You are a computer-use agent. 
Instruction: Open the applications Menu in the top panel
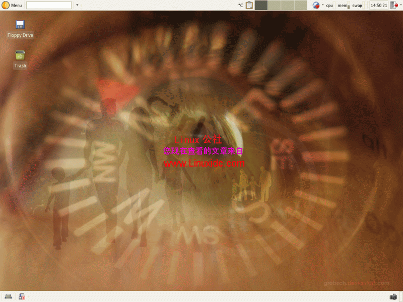tap(11, 5)
